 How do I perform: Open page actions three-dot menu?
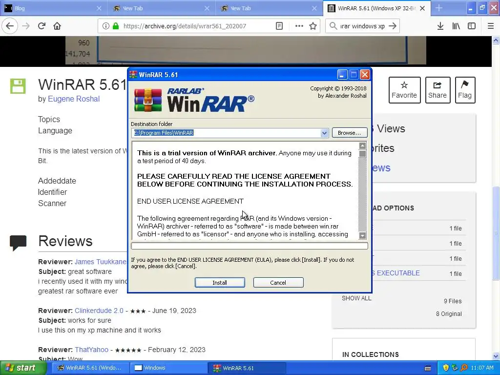point(299,26)
